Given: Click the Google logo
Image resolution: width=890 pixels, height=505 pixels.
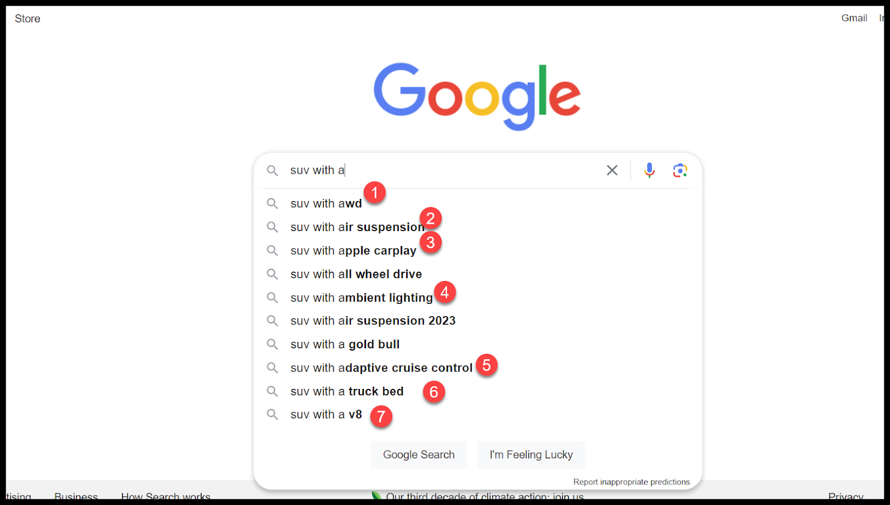Looking at the screenshot, I should tap(477, 96).
